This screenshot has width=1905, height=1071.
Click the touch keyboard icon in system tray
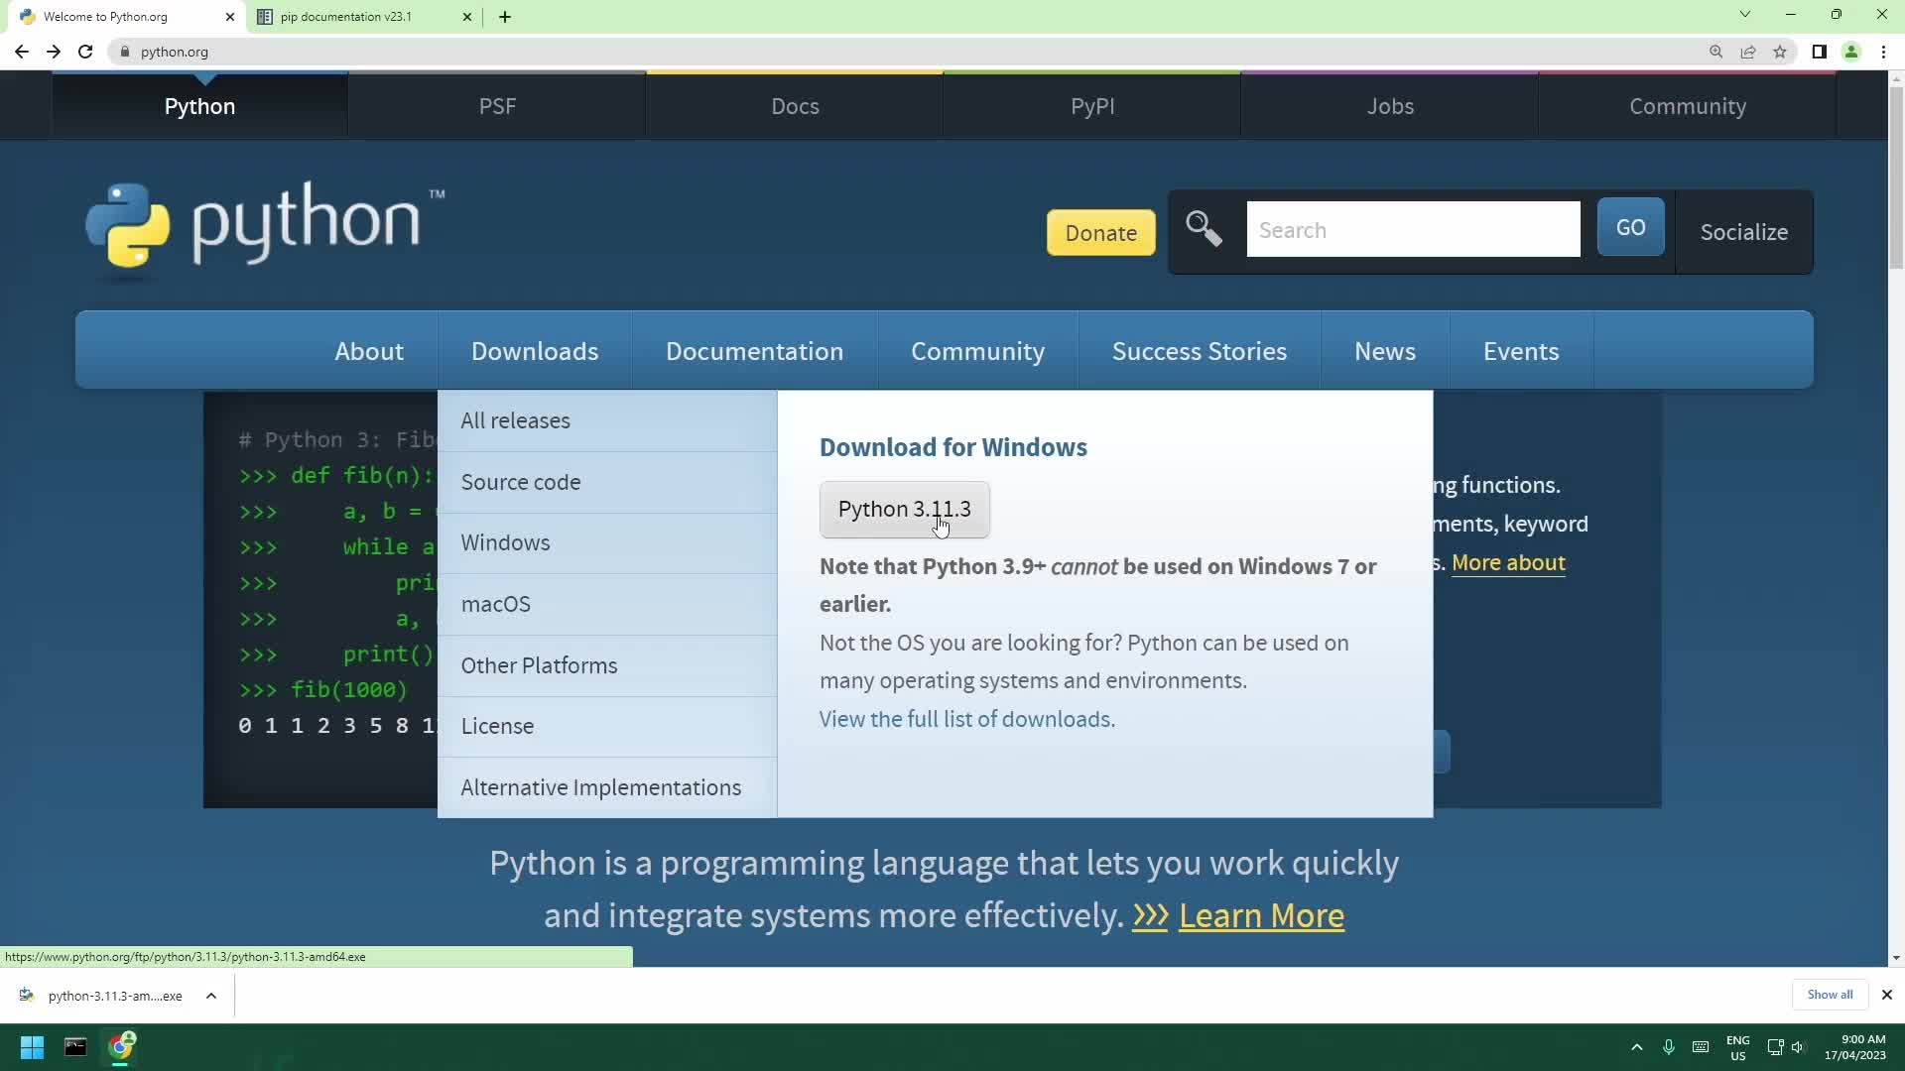[1701, 1047]
